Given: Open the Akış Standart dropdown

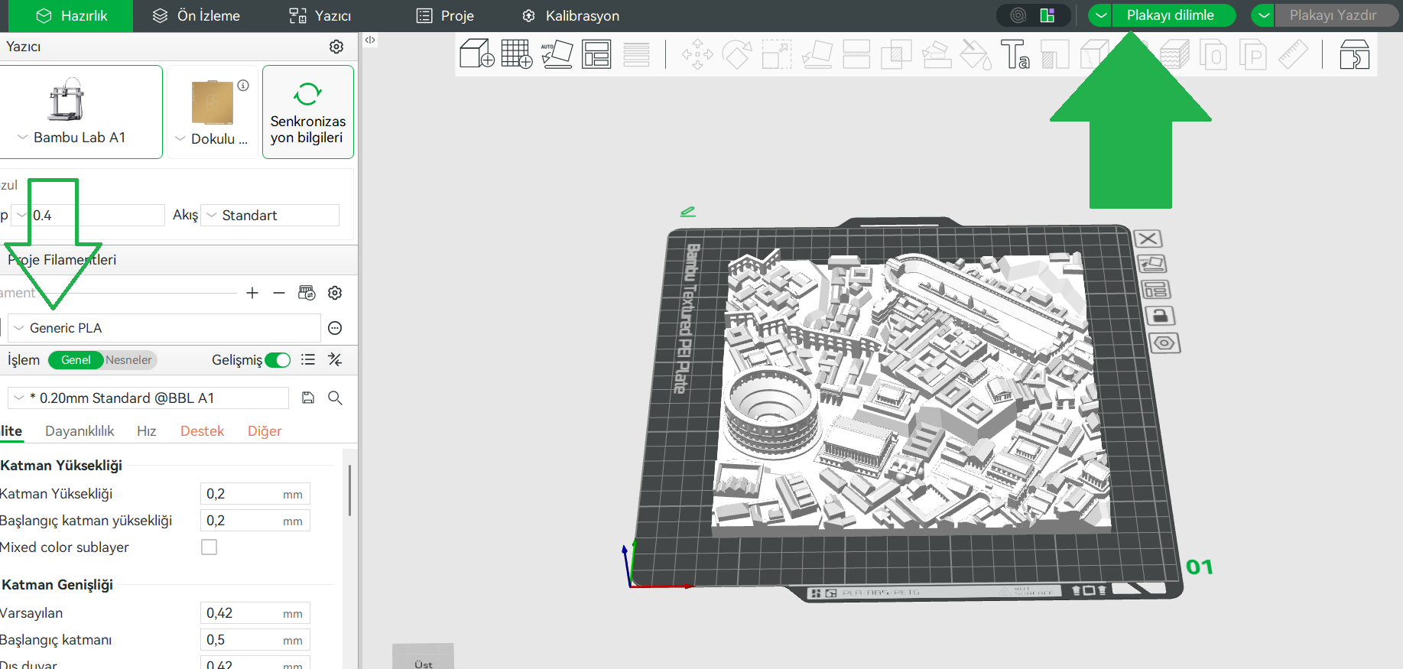Looking at the screenshot, I should tap(270, 216).
